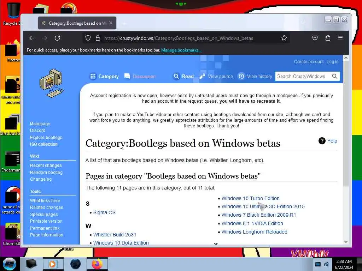Open Whistler Build 2531 link
The image size is (362, 271).
[x=115, y=235]
